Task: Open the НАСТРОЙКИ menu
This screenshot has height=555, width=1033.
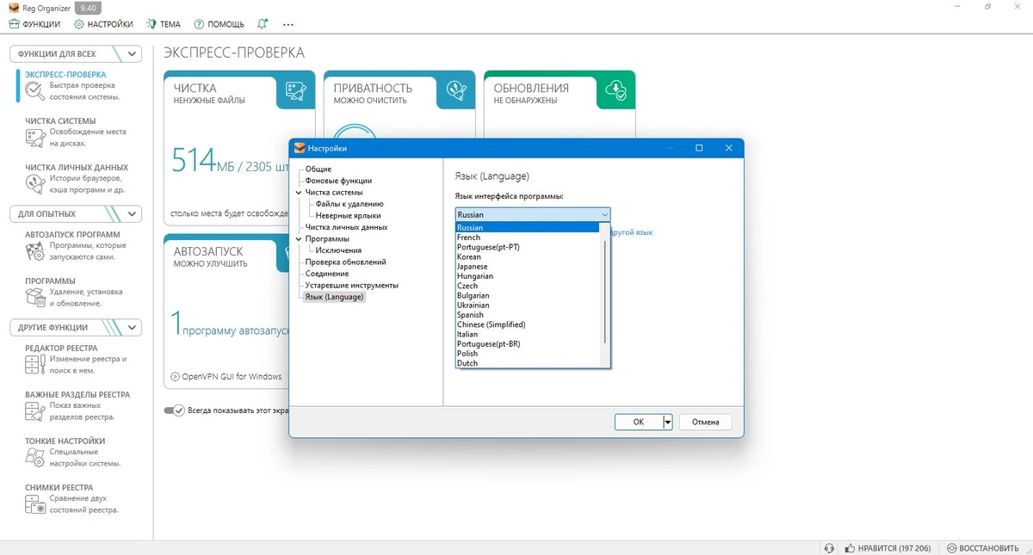Action: tap(103, 24)
